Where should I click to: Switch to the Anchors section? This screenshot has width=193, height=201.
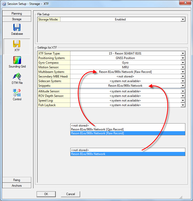click(17, 186)
